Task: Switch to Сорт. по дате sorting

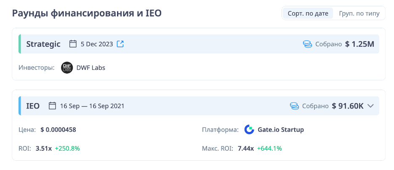Action: pos(308,13)
